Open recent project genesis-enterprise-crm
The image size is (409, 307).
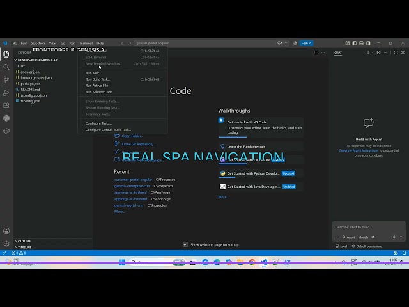(x=132, y=186)
